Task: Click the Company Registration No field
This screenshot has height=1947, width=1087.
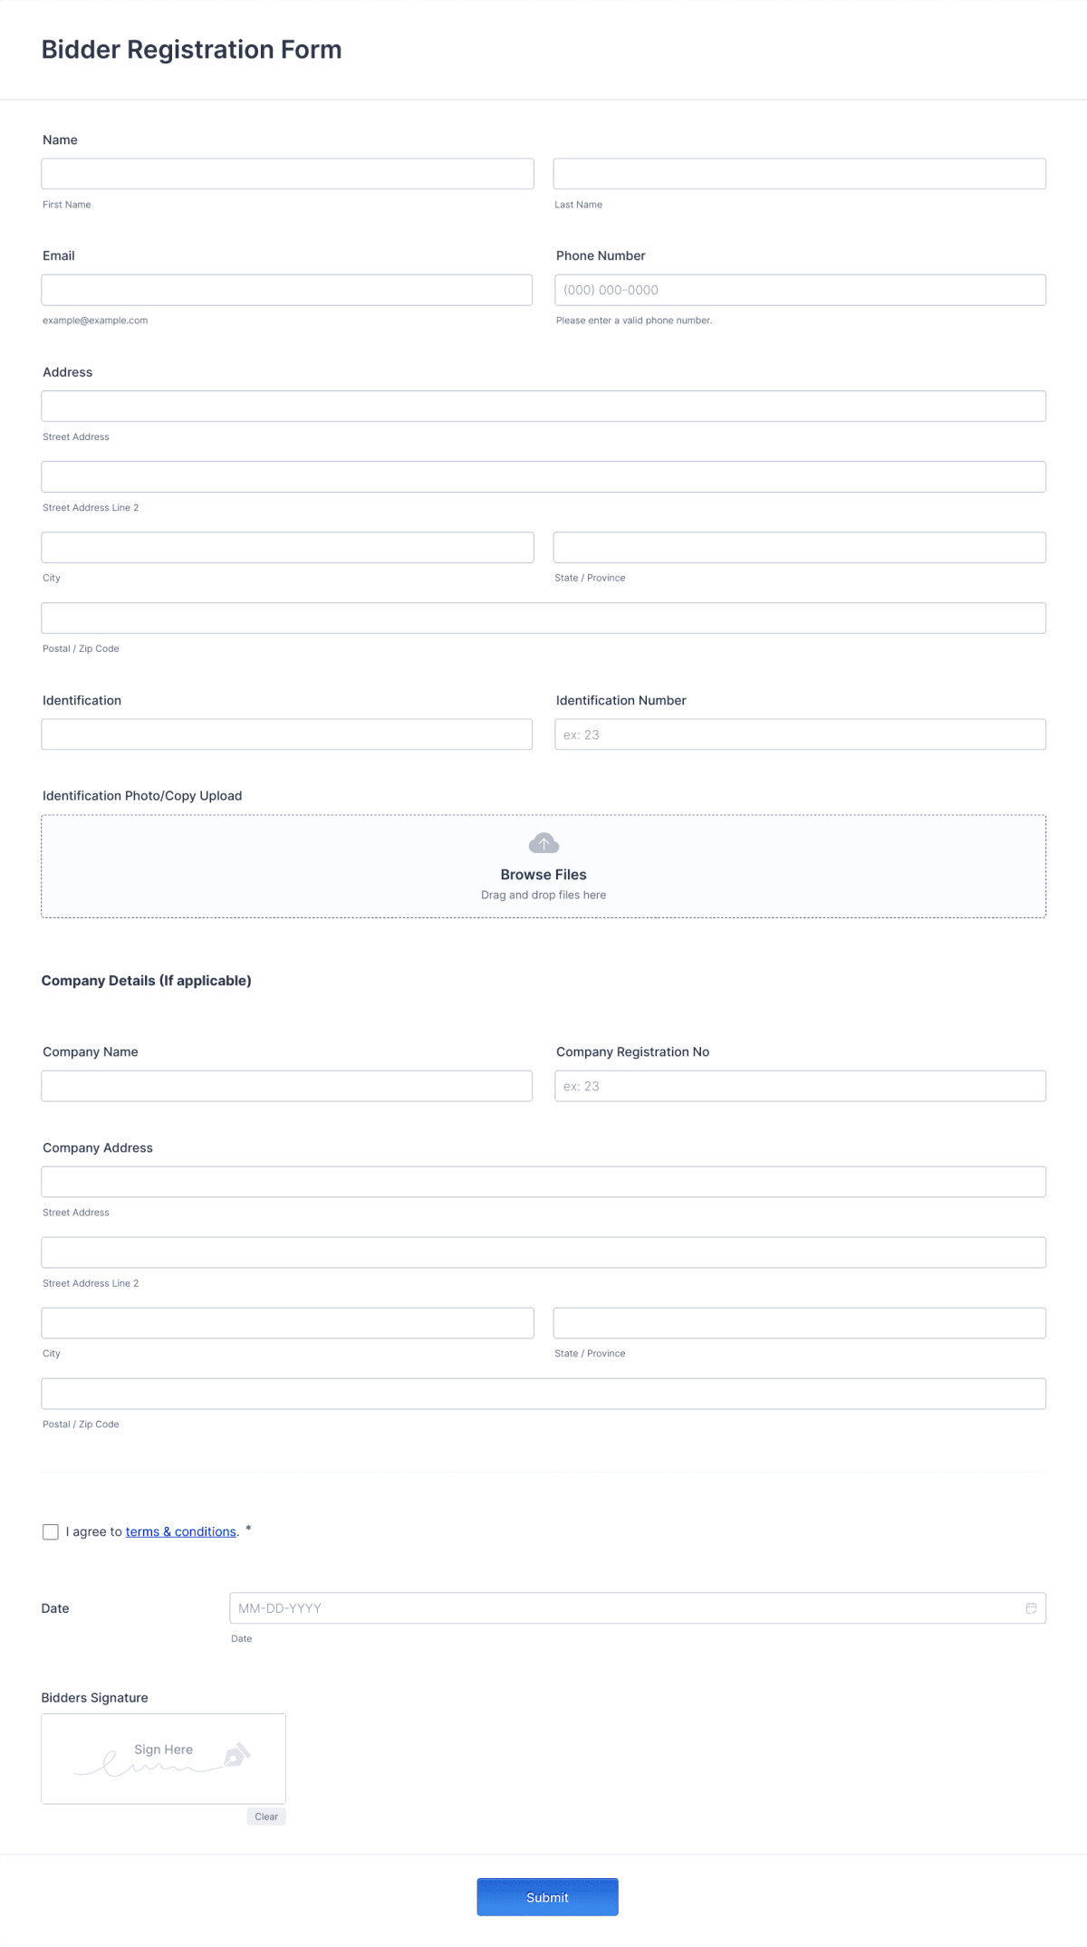Action: [800, 1085]
